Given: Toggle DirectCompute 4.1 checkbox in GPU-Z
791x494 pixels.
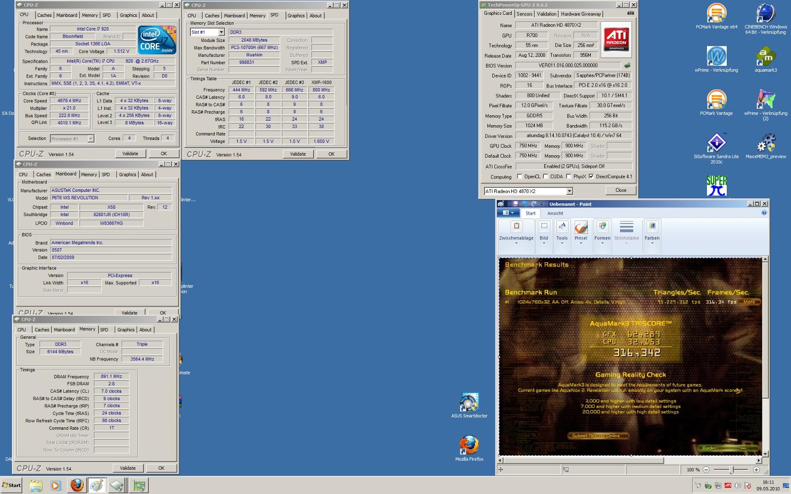Looking at the screenshot, I should (591, 177).
